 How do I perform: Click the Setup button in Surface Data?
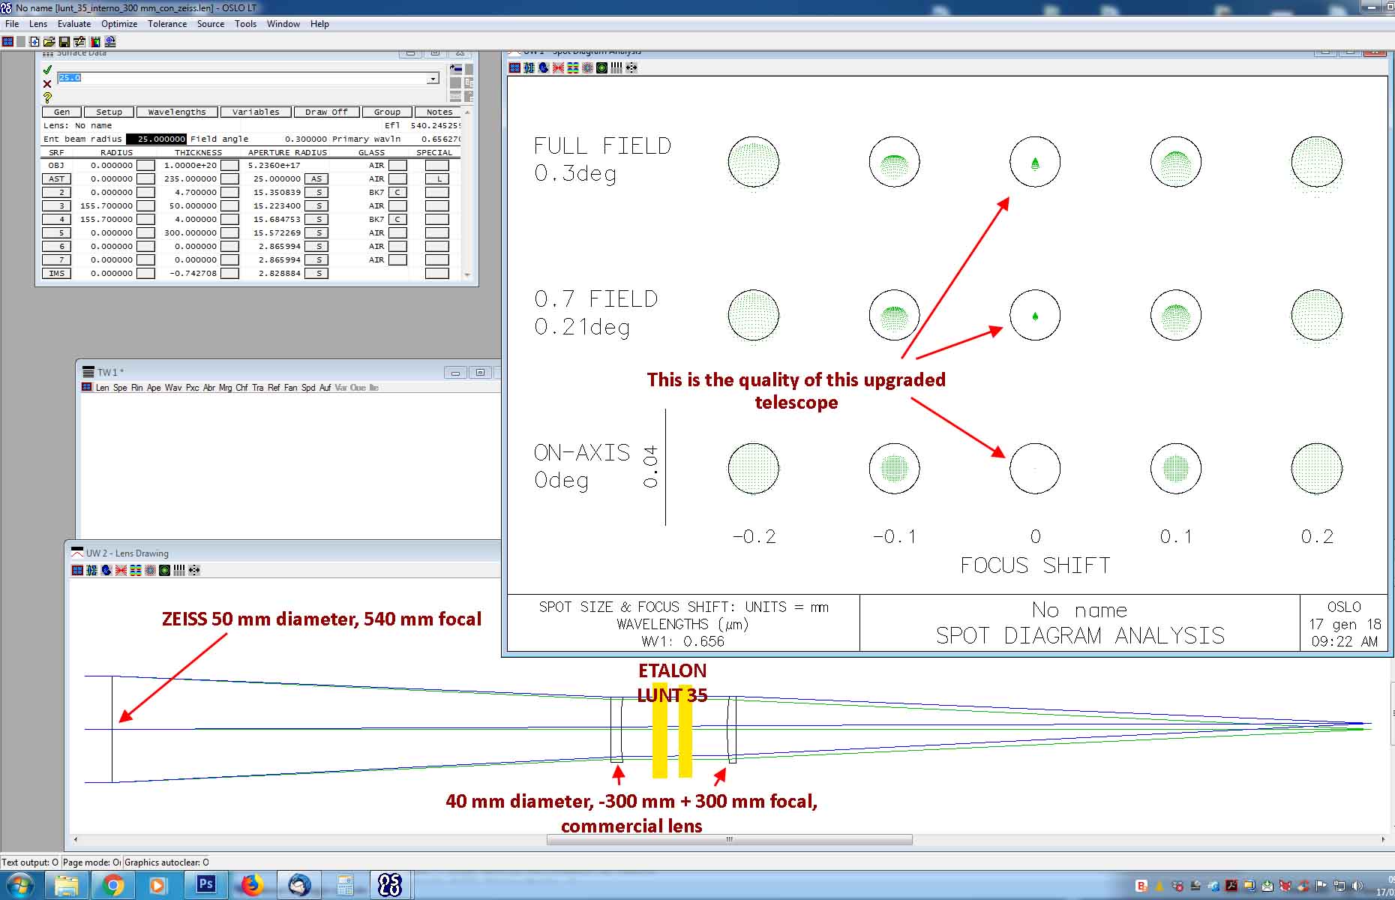coord(109,112)
